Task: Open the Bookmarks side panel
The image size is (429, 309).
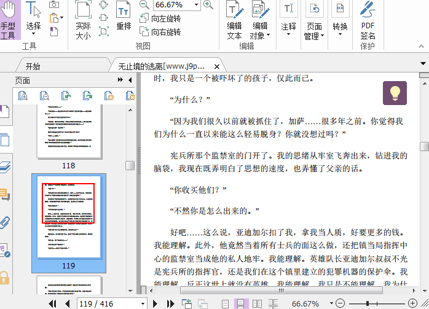Action: tap(5, 112)
